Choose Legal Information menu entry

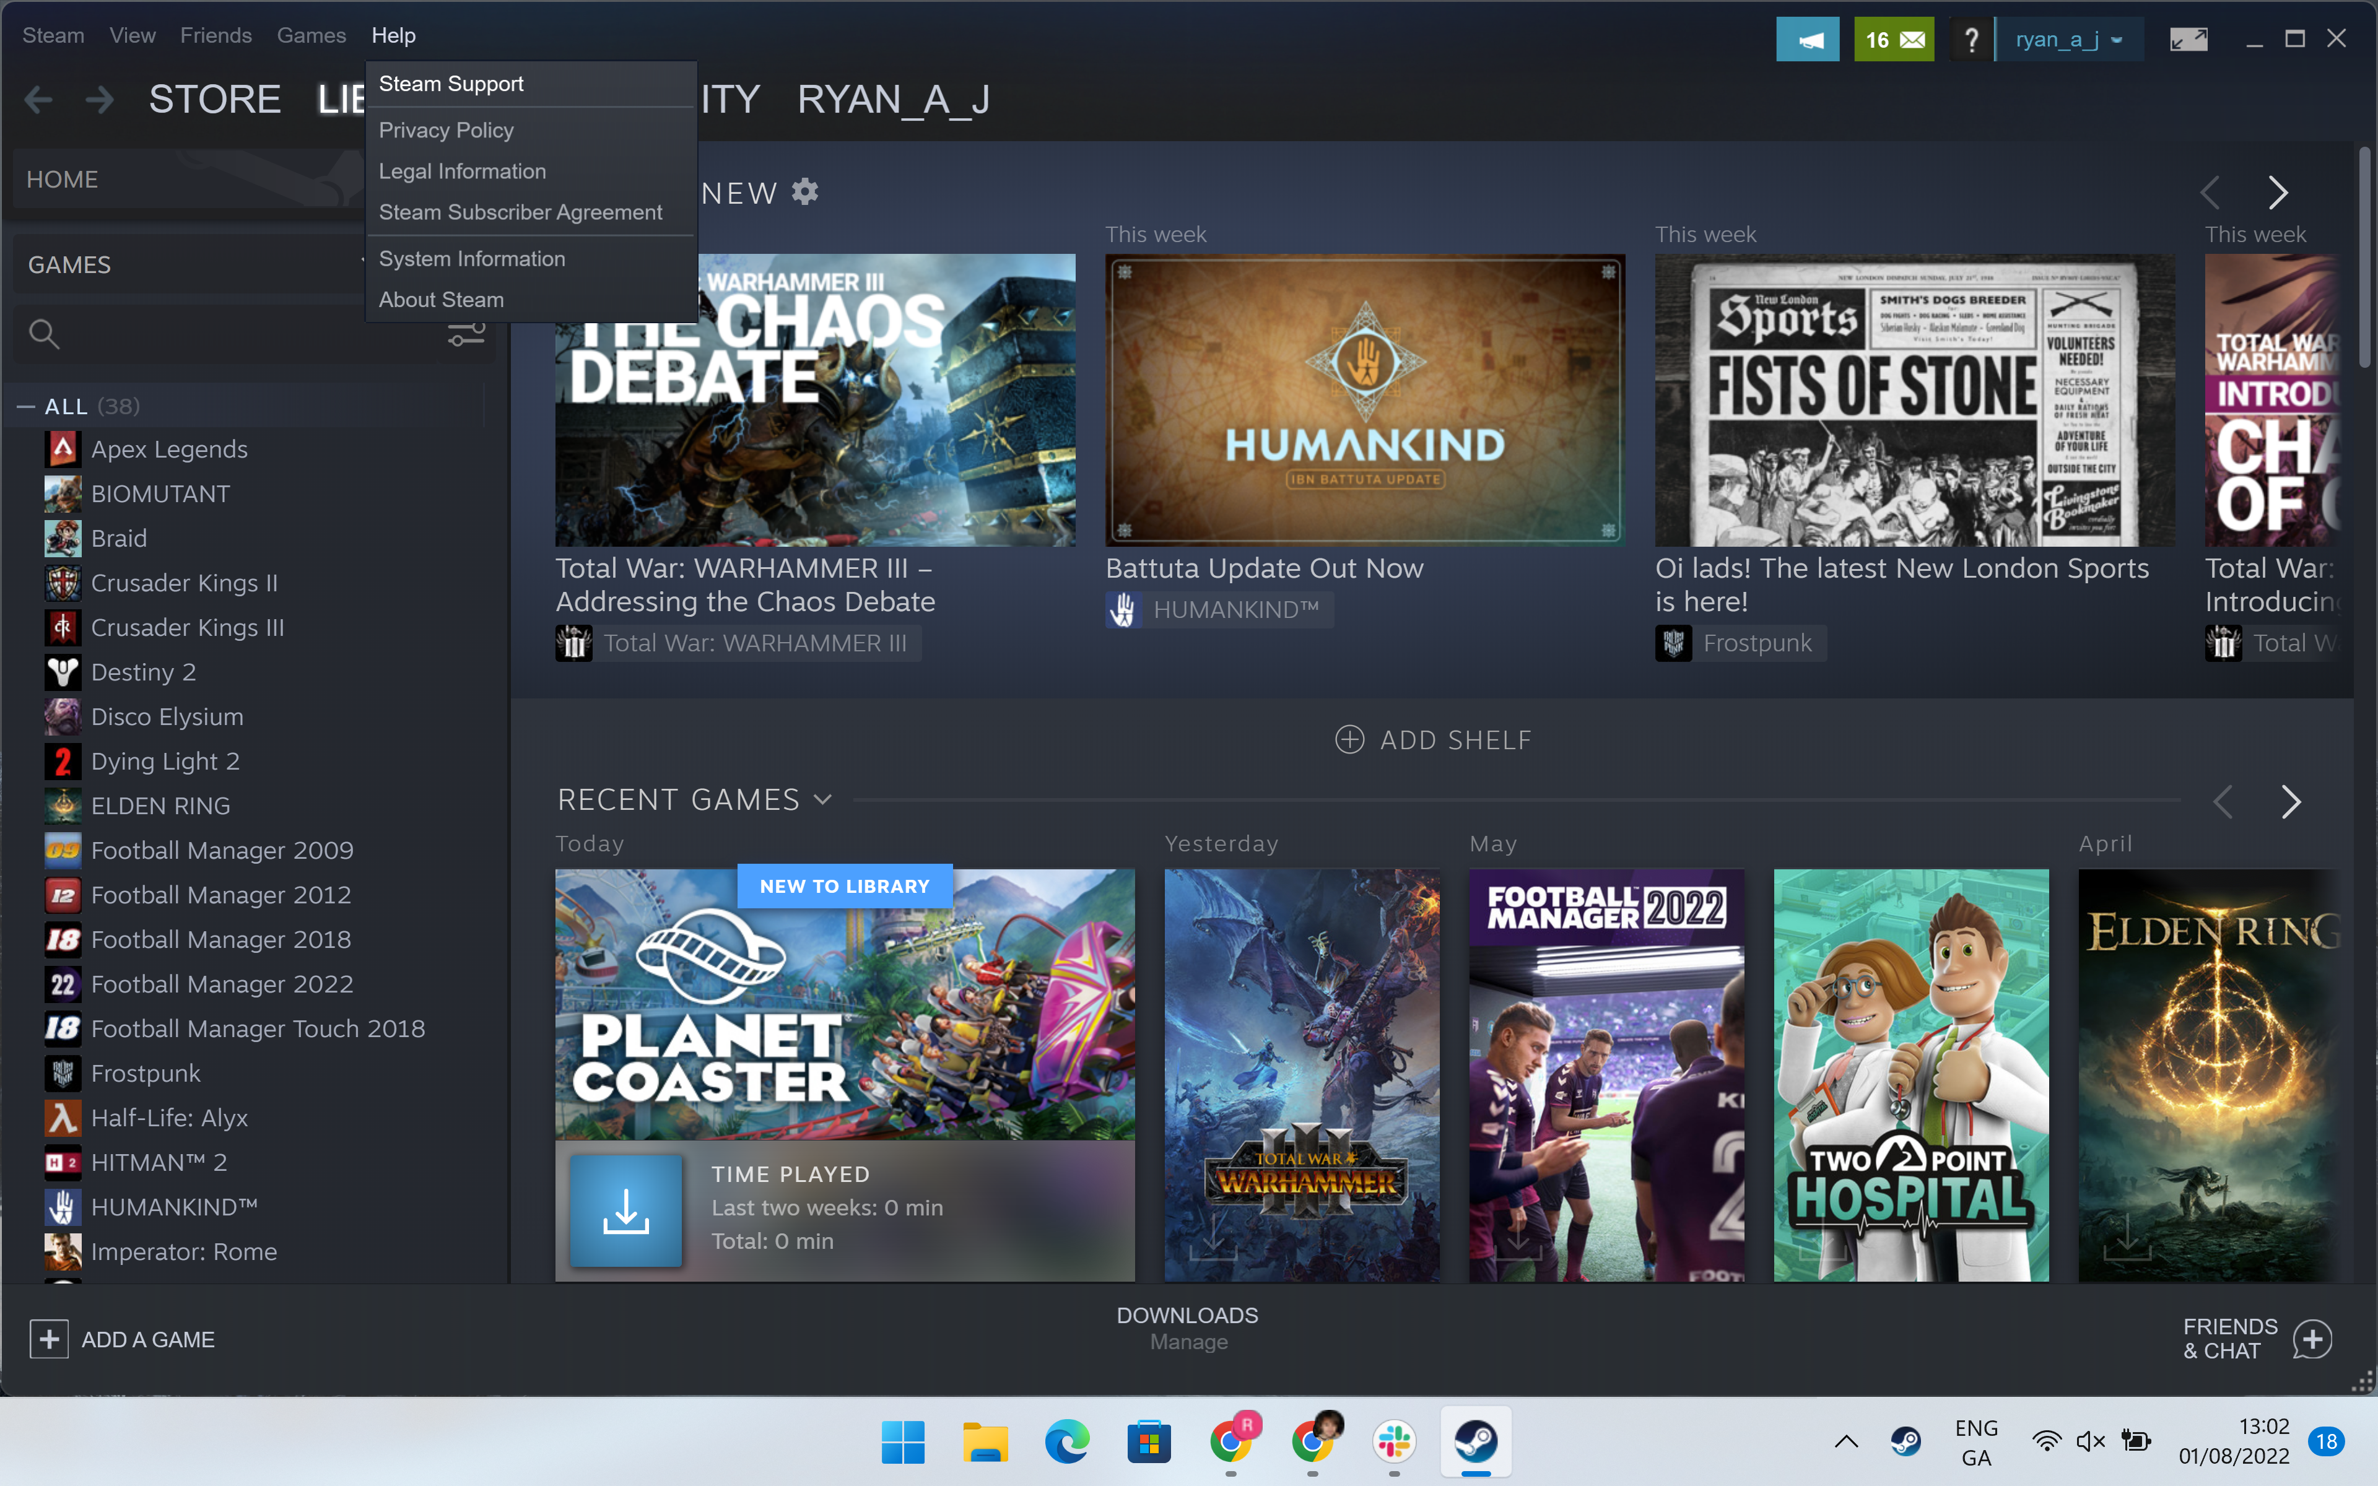tap(531, 171)
